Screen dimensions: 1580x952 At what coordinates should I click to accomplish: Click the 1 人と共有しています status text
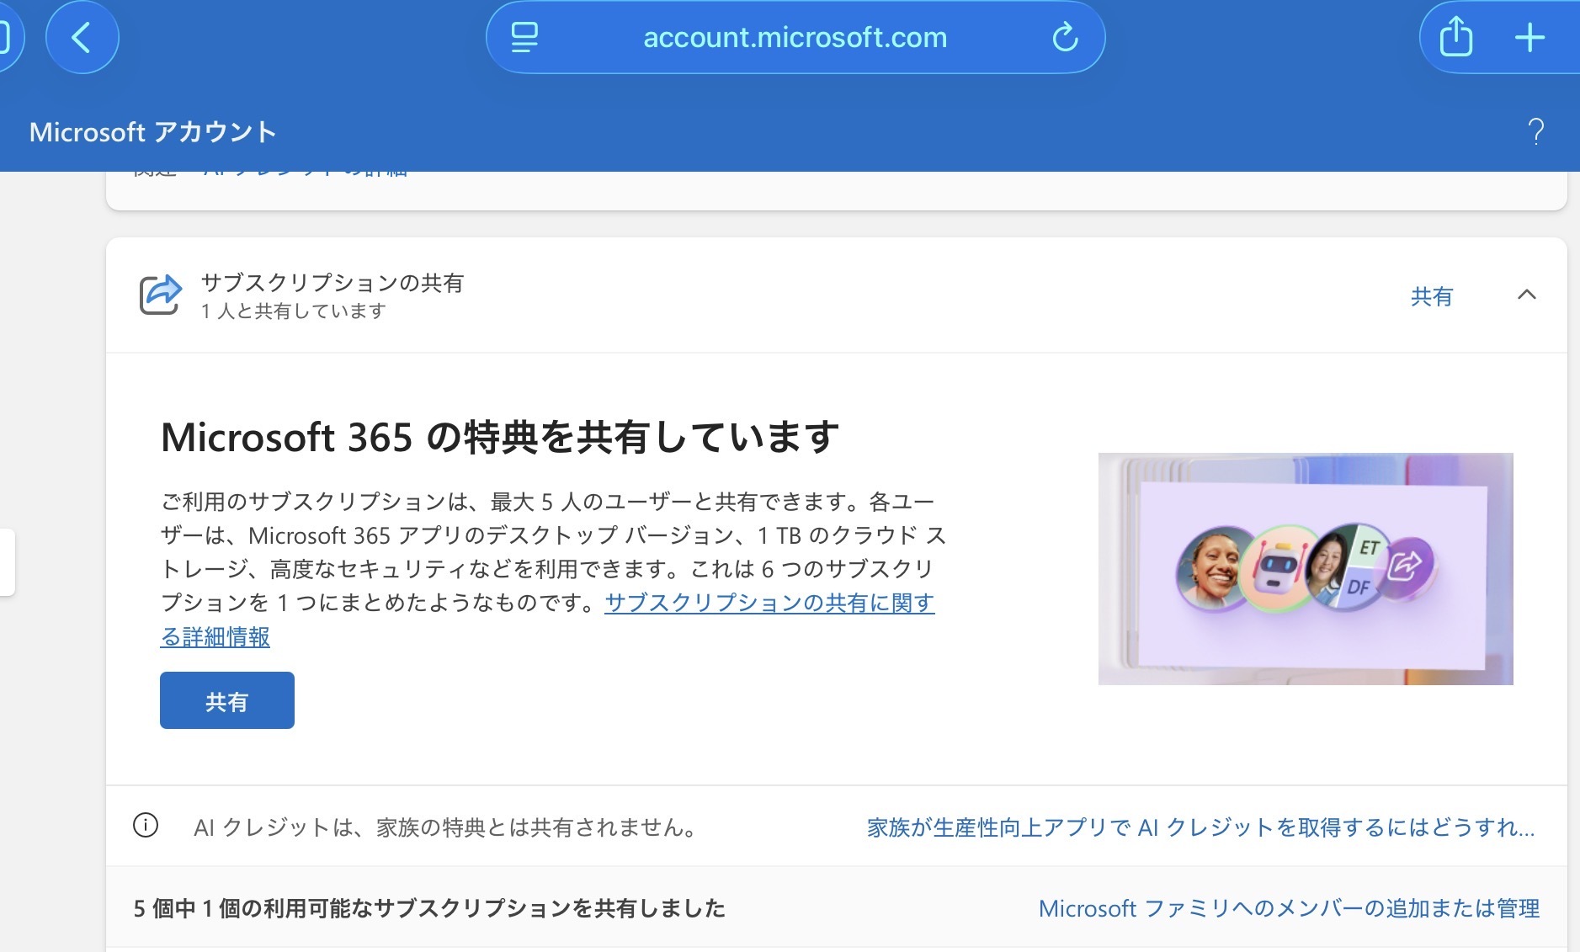(294, 311)
